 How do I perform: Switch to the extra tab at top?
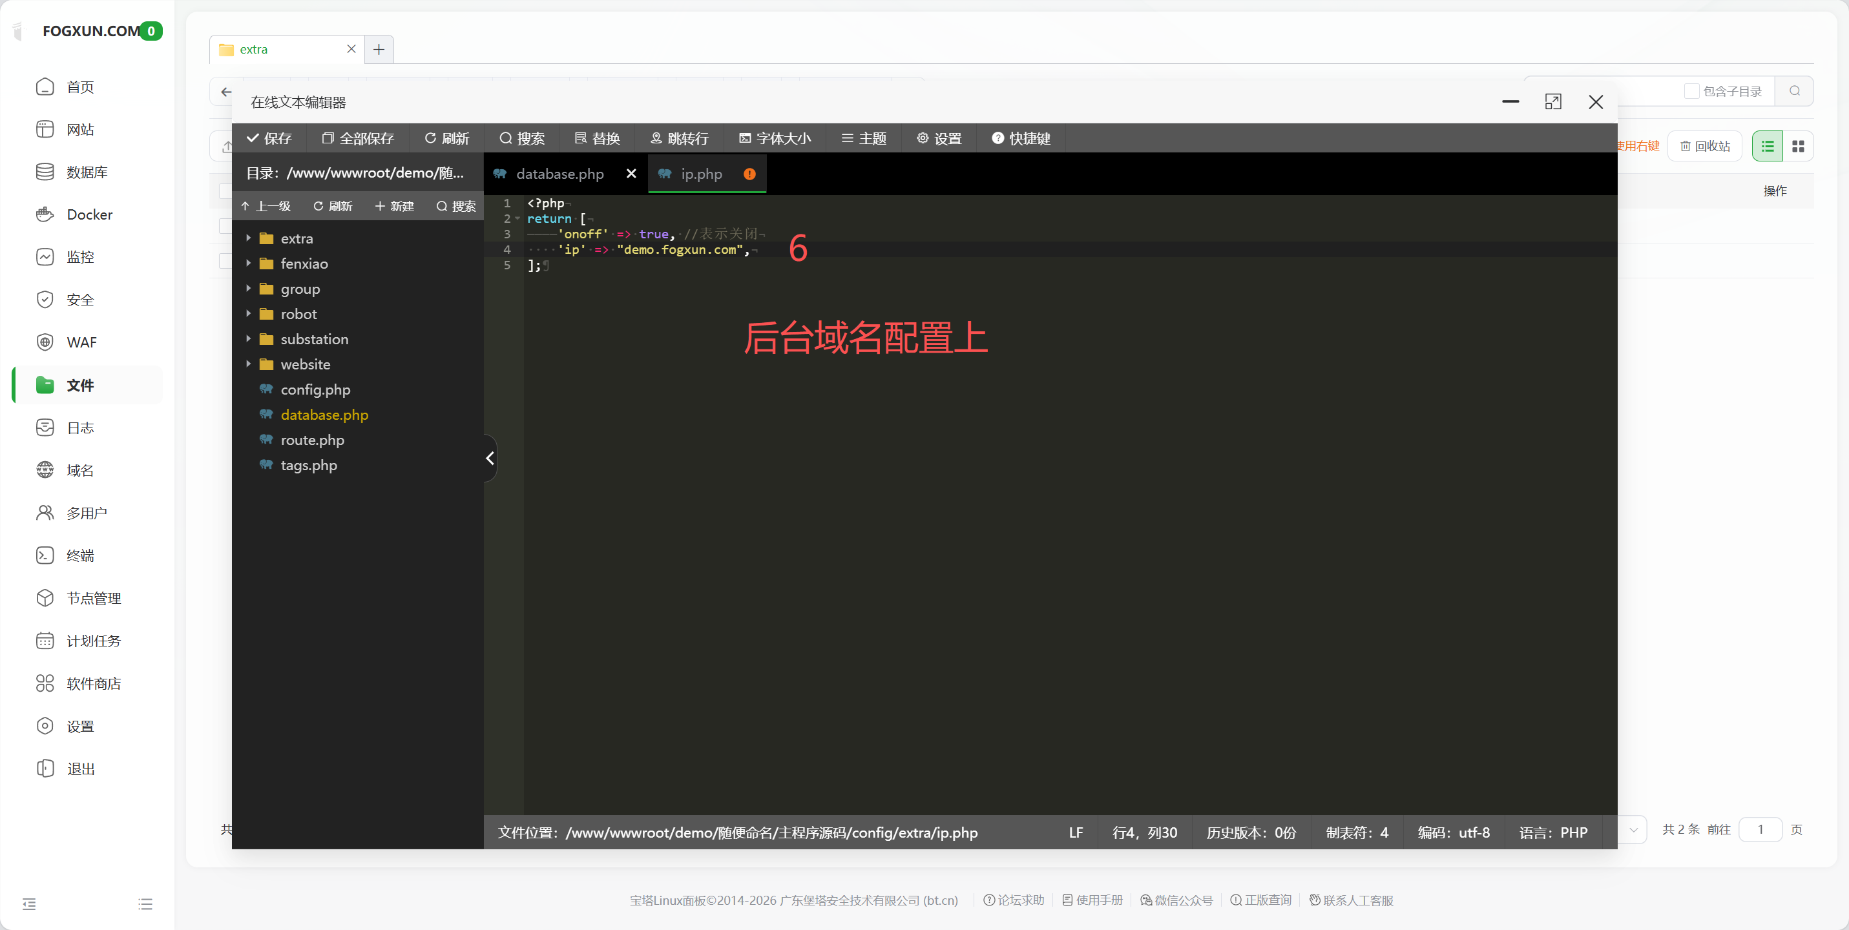[x=253, y=49]
